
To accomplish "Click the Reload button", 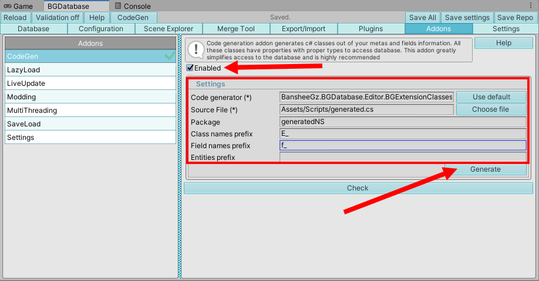I will tap(15, 18).
